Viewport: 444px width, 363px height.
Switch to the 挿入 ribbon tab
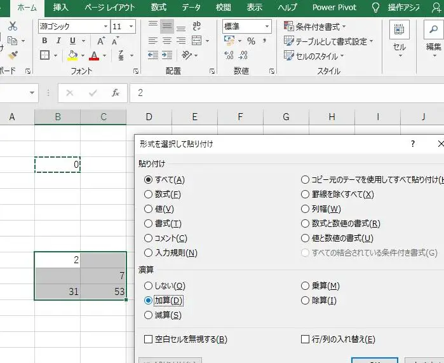pos(61,8)
